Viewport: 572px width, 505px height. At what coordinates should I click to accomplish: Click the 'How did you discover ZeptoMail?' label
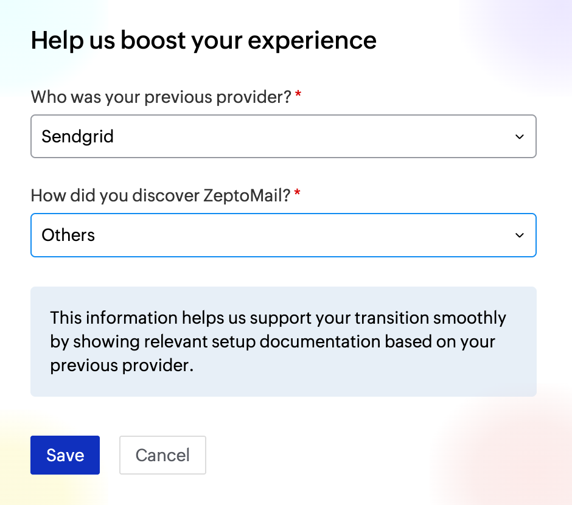click(159, 195)
